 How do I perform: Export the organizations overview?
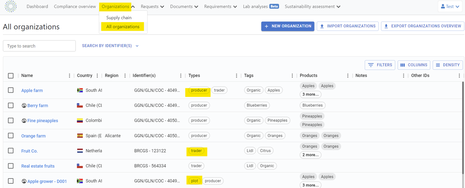click(x=422, y=26)
